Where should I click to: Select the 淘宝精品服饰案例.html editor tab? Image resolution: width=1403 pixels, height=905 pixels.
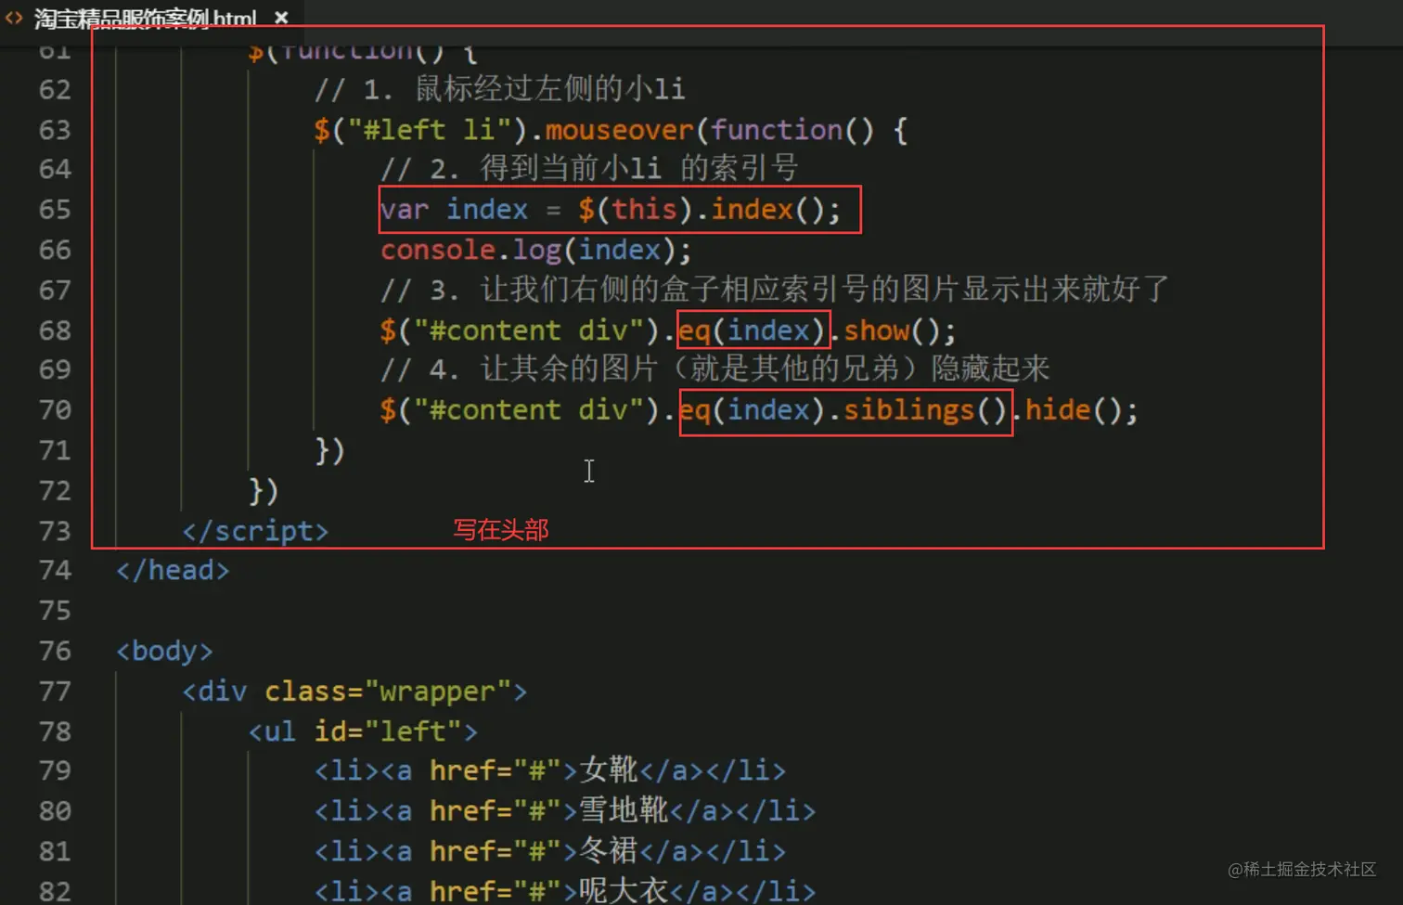click(151, 18)
